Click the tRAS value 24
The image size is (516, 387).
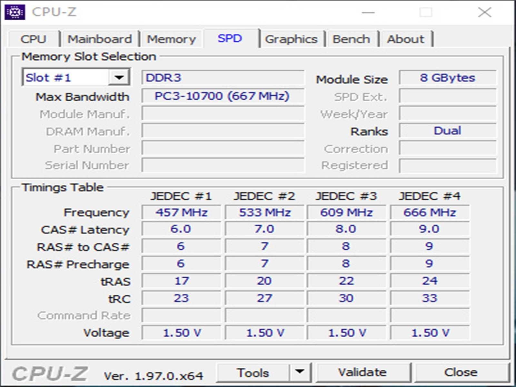click(x=430, y=281)
